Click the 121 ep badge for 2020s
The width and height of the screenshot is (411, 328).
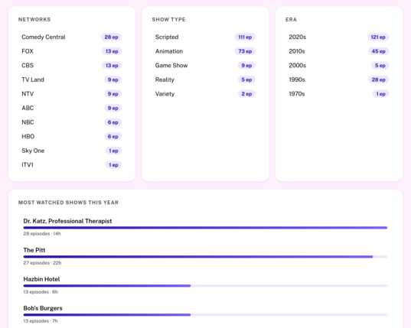378,37
